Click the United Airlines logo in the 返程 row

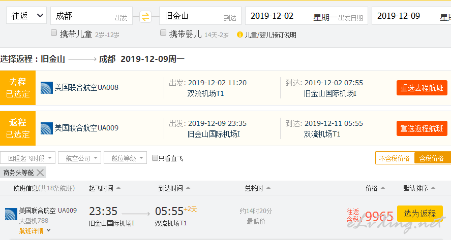47,128
